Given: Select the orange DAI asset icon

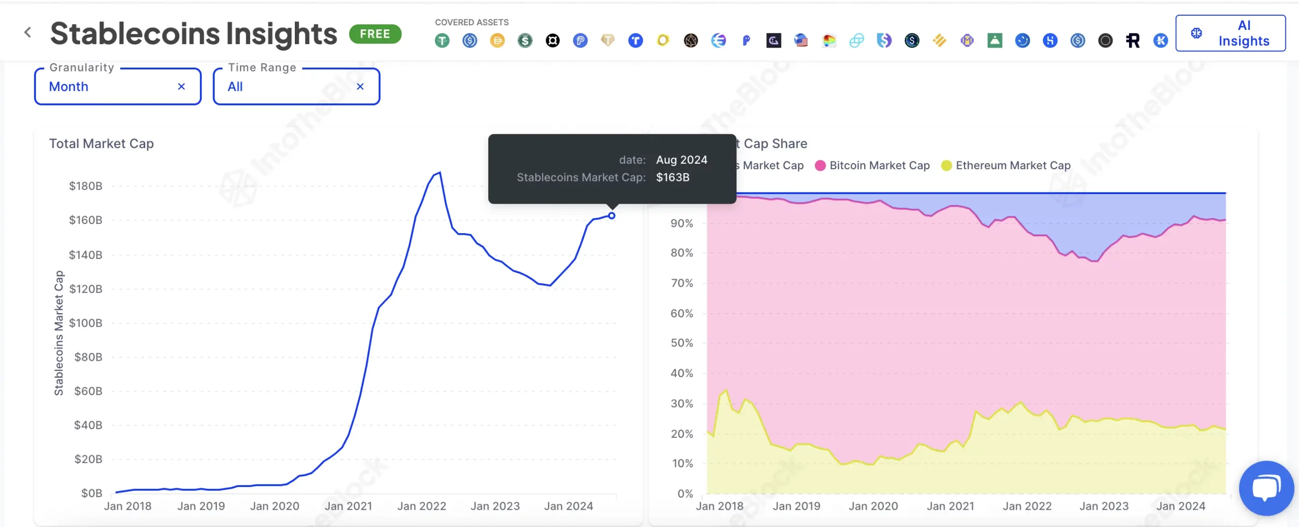Looking at the screenshot, I should coord(497,41).
